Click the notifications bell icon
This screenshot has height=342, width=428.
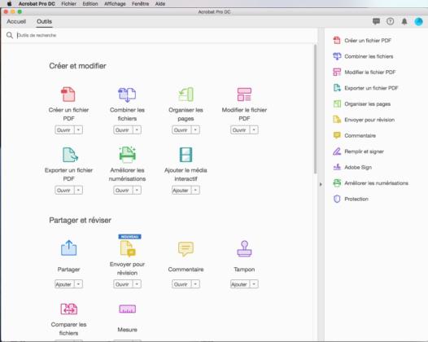tap(404, 21)
